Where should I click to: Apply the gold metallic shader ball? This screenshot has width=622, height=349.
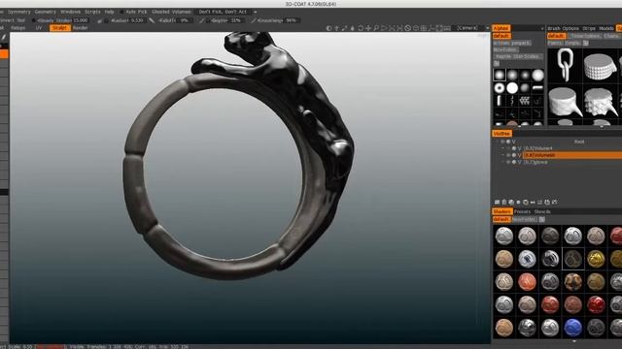(596, 259)
